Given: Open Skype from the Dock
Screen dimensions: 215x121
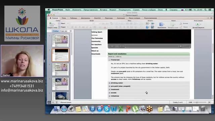Looking at the screenshot, I should pyautogui.click(x=107, y=109).
